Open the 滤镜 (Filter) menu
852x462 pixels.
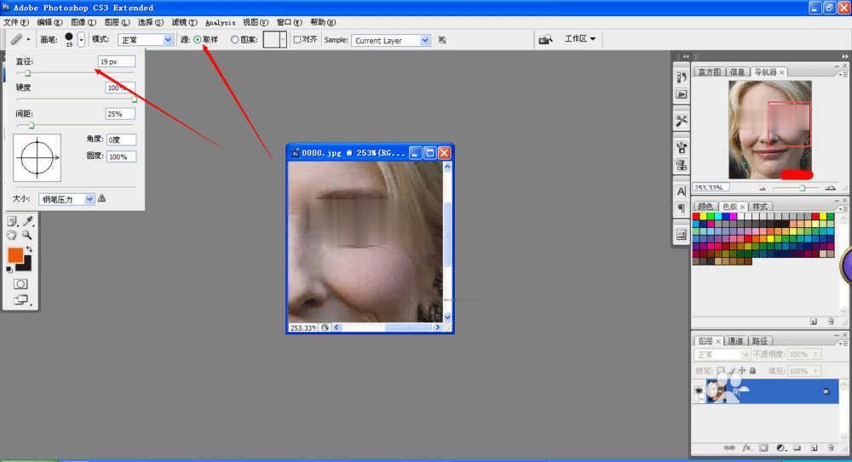pos(184,22)
